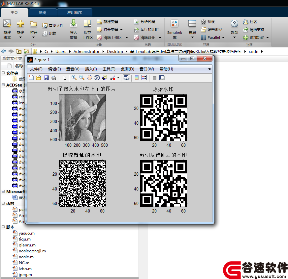Click Request Support (请求支持)
Image resolution: width=288 pixels, height=279 pixels.
click(254, 30)
